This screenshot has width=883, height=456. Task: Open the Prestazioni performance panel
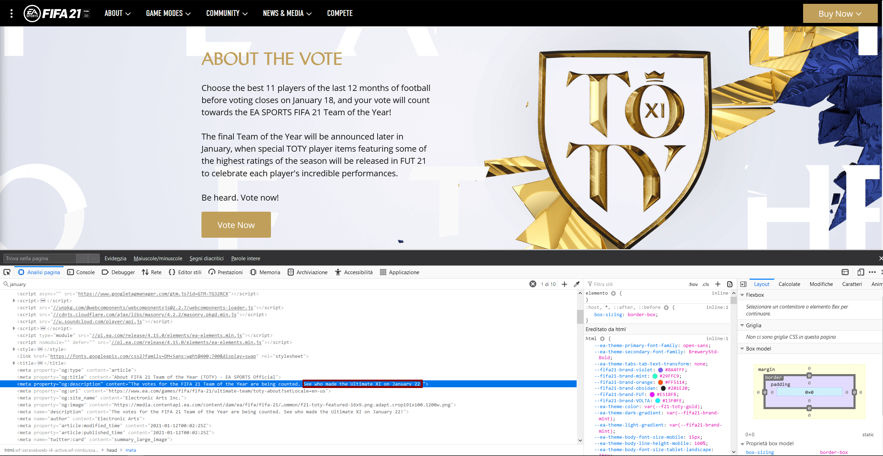(225, 272)
